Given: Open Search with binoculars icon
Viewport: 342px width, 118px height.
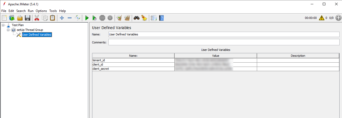Looking at the screenshot, I should (137, 18).
